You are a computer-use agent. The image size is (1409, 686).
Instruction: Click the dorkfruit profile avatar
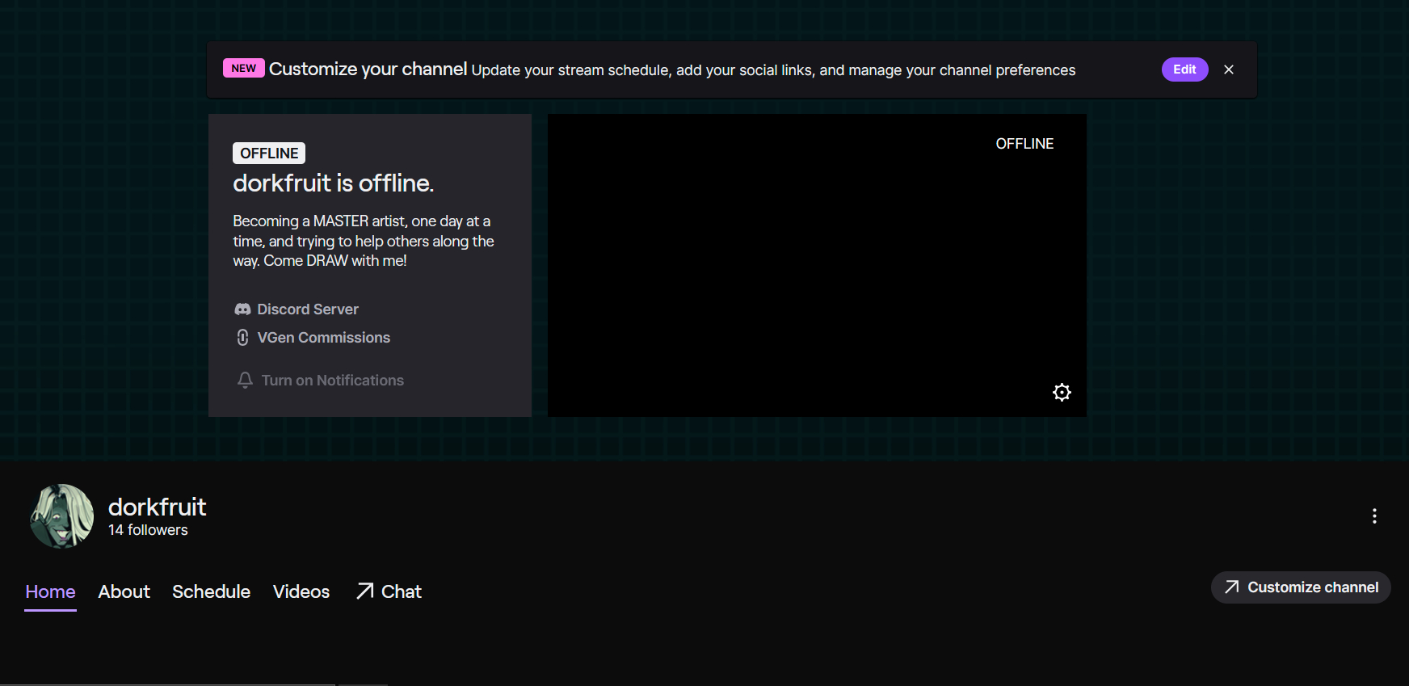[61, 516]
